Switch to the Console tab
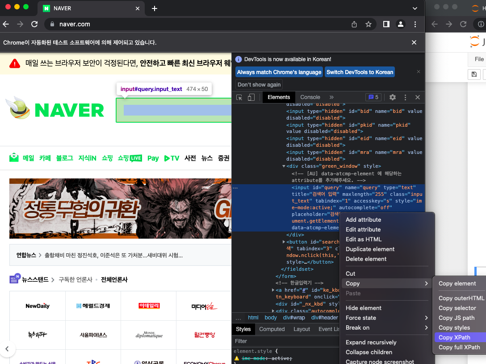The image size is (486, 364). [310, 97]
